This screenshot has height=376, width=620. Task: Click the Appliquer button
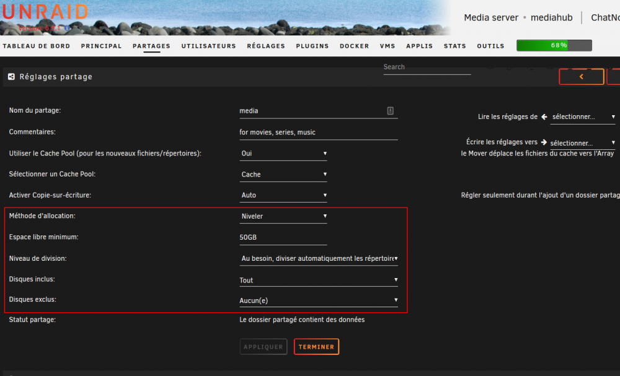coord(263,347)
